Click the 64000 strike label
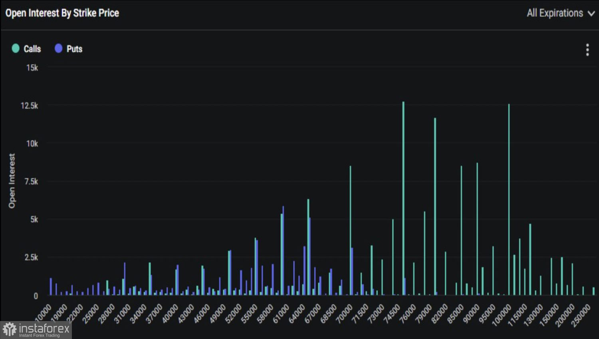 (x=297, y=313)
